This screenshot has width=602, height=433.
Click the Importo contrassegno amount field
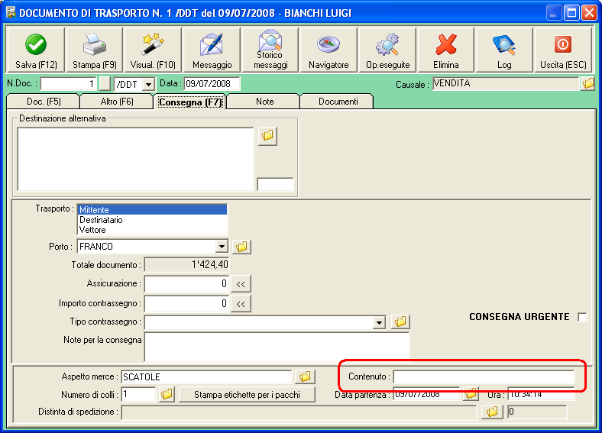(186, 304)
